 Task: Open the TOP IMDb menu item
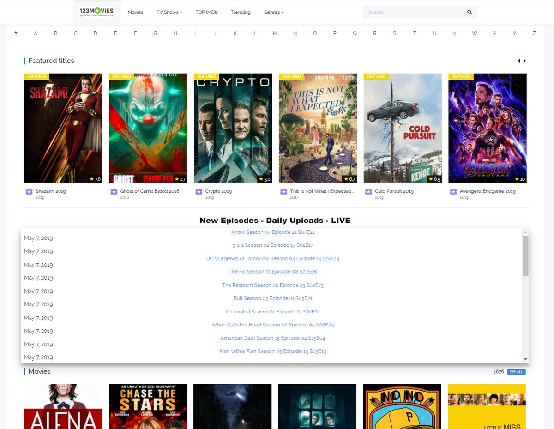(206, 12)
